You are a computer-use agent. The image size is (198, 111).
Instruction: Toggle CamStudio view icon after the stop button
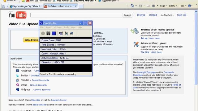[61, 33]
